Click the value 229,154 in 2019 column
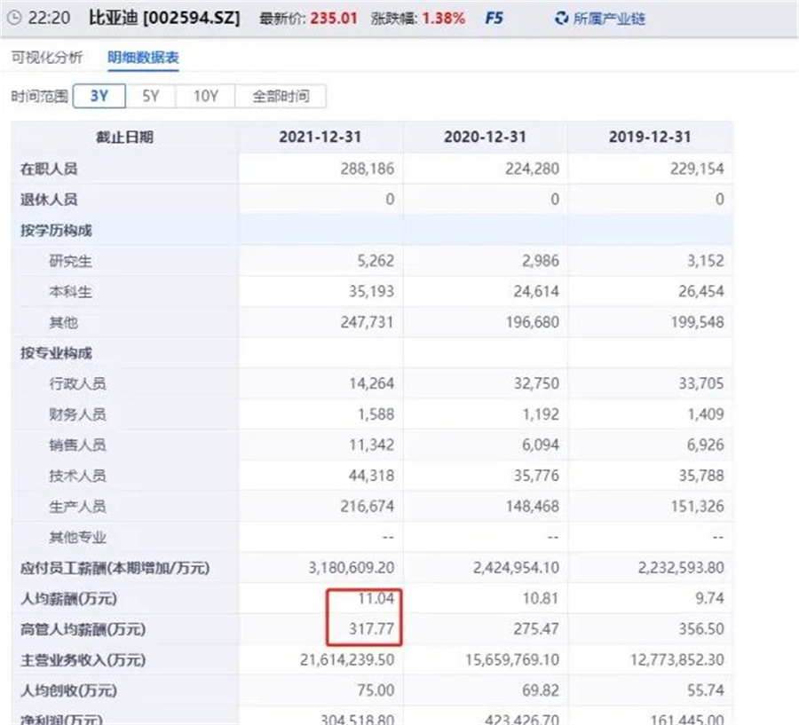Screen dimensions: 799x725 pyautogui.click(x=697, y=169)
